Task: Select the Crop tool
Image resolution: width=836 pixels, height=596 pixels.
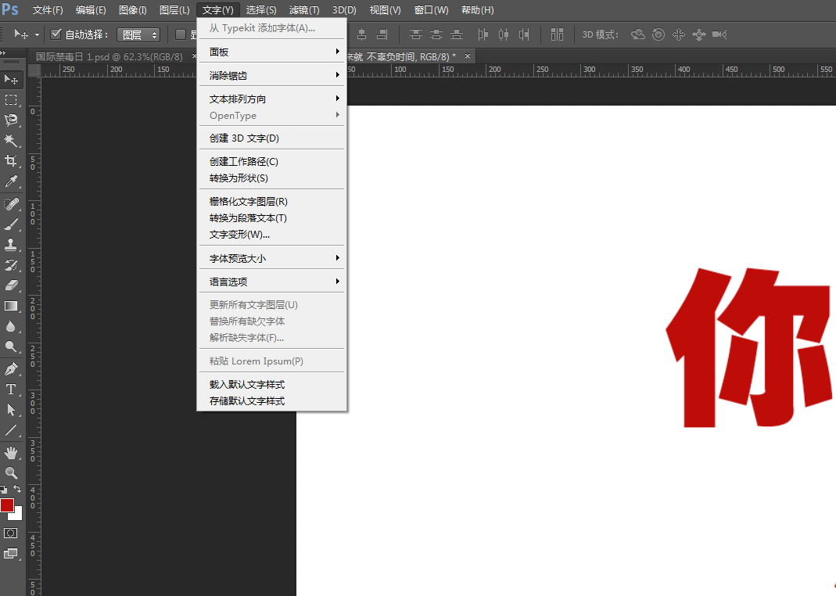Action: coord(11,160)
